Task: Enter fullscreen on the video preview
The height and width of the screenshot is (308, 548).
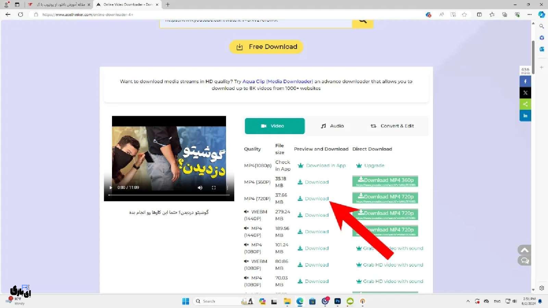Action: pyautogui.click(x=214, y=188)
